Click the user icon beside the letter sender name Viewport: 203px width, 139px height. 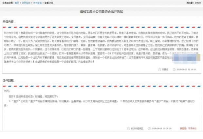click(x=159, y=69)
